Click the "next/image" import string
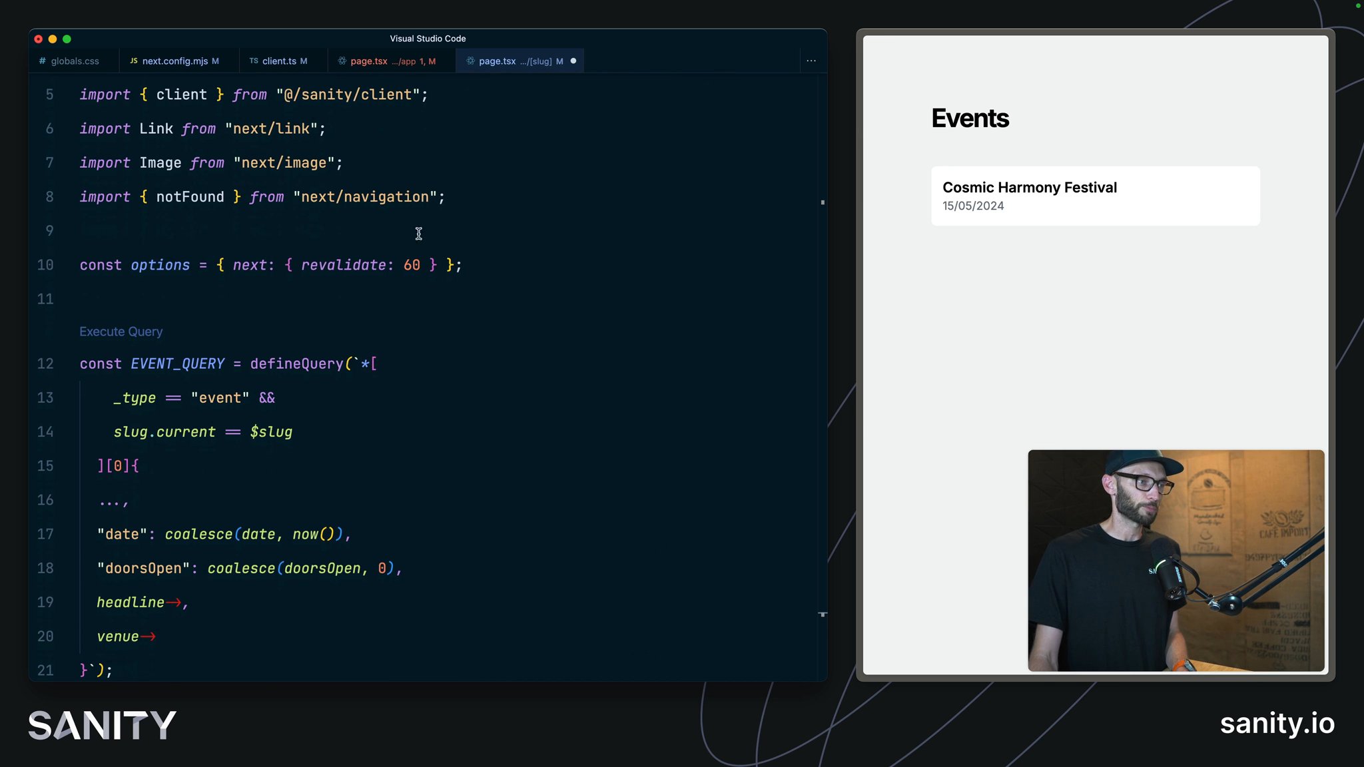Viewport: 1364px width, 767px height. point(284,163)
